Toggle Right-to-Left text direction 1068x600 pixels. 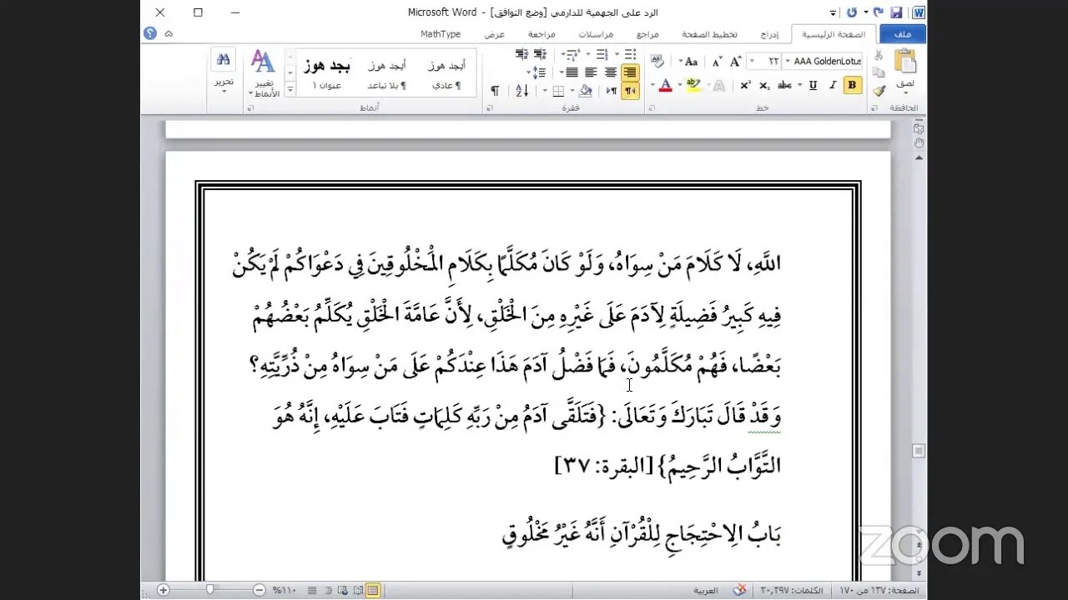[631, 90]
